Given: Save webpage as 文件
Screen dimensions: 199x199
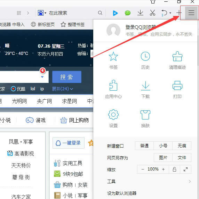Looking at the screenshot, I should point(182,158).
